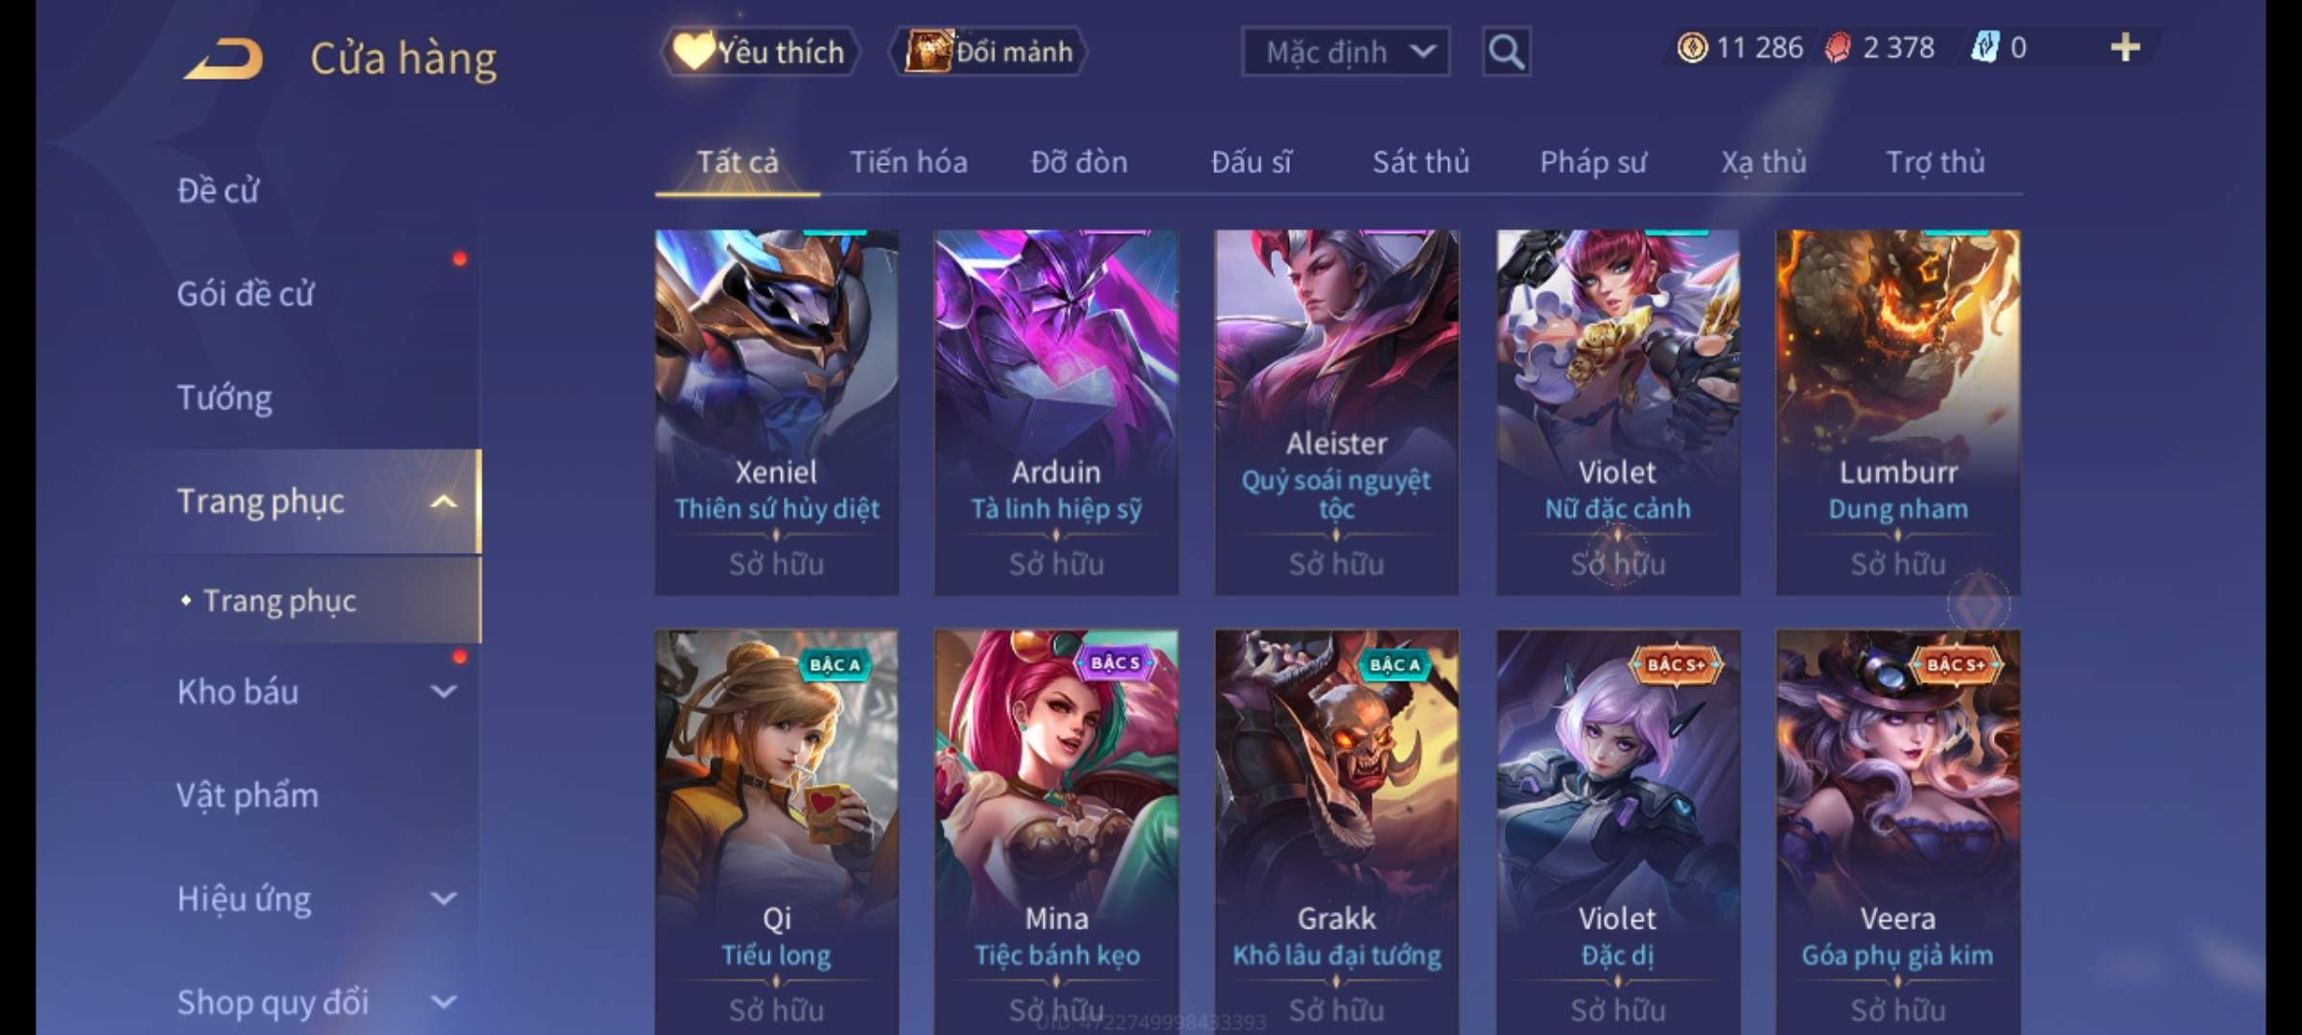This screenshot has width=2302, height=1035.
Task: Open Tướng in the sidebar
Action: [x=224, y=398]
